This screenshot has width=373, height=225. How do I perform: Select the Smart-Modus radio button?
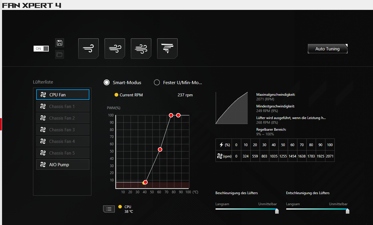107,82
